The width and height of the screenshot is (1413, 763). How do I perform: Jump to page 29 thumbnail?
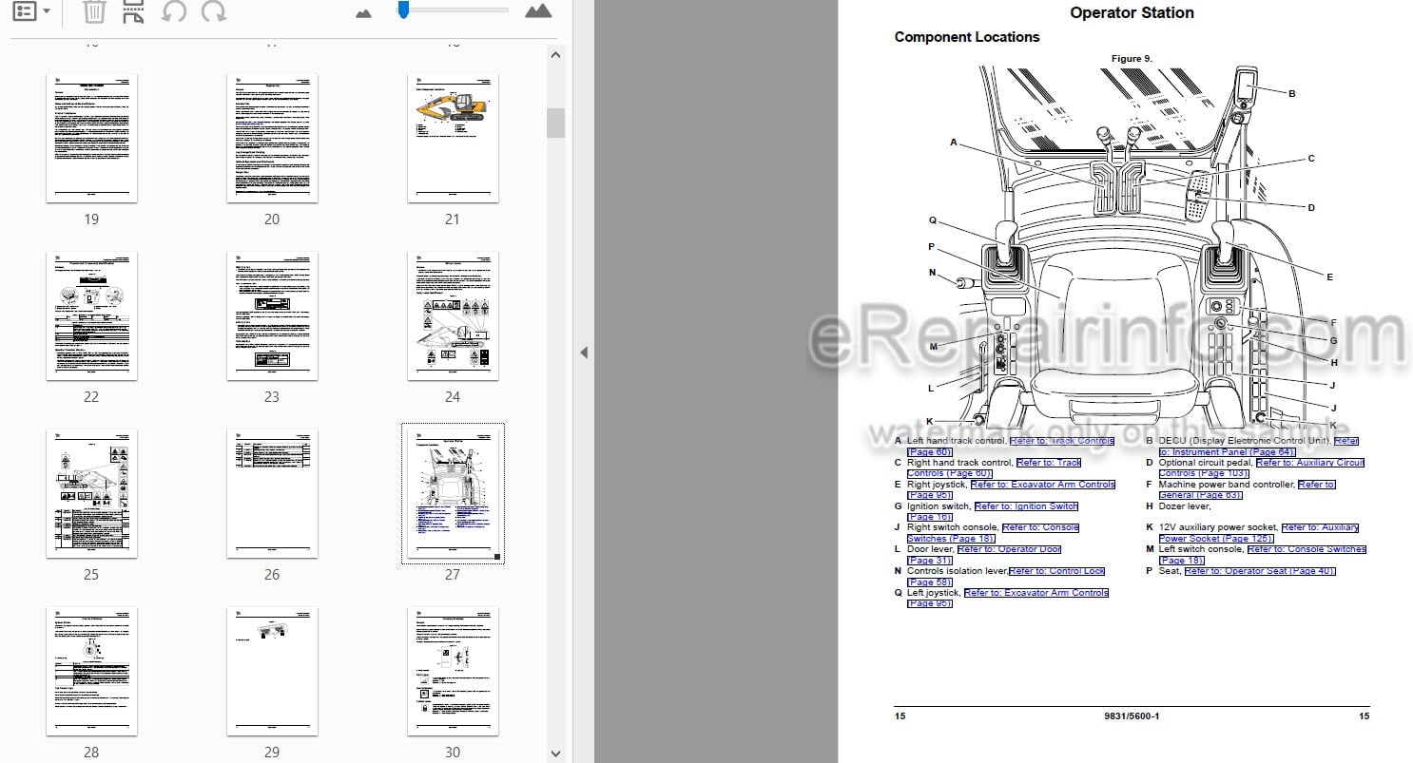[x=272, y=672]
